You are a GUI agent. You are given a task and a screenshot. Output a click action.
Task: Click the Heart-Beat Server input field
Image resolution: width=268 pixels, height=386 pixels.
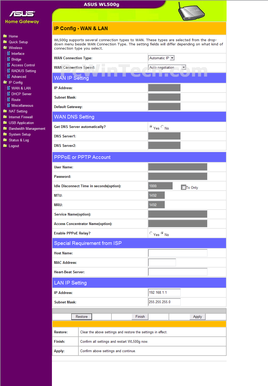pos(178,272)
